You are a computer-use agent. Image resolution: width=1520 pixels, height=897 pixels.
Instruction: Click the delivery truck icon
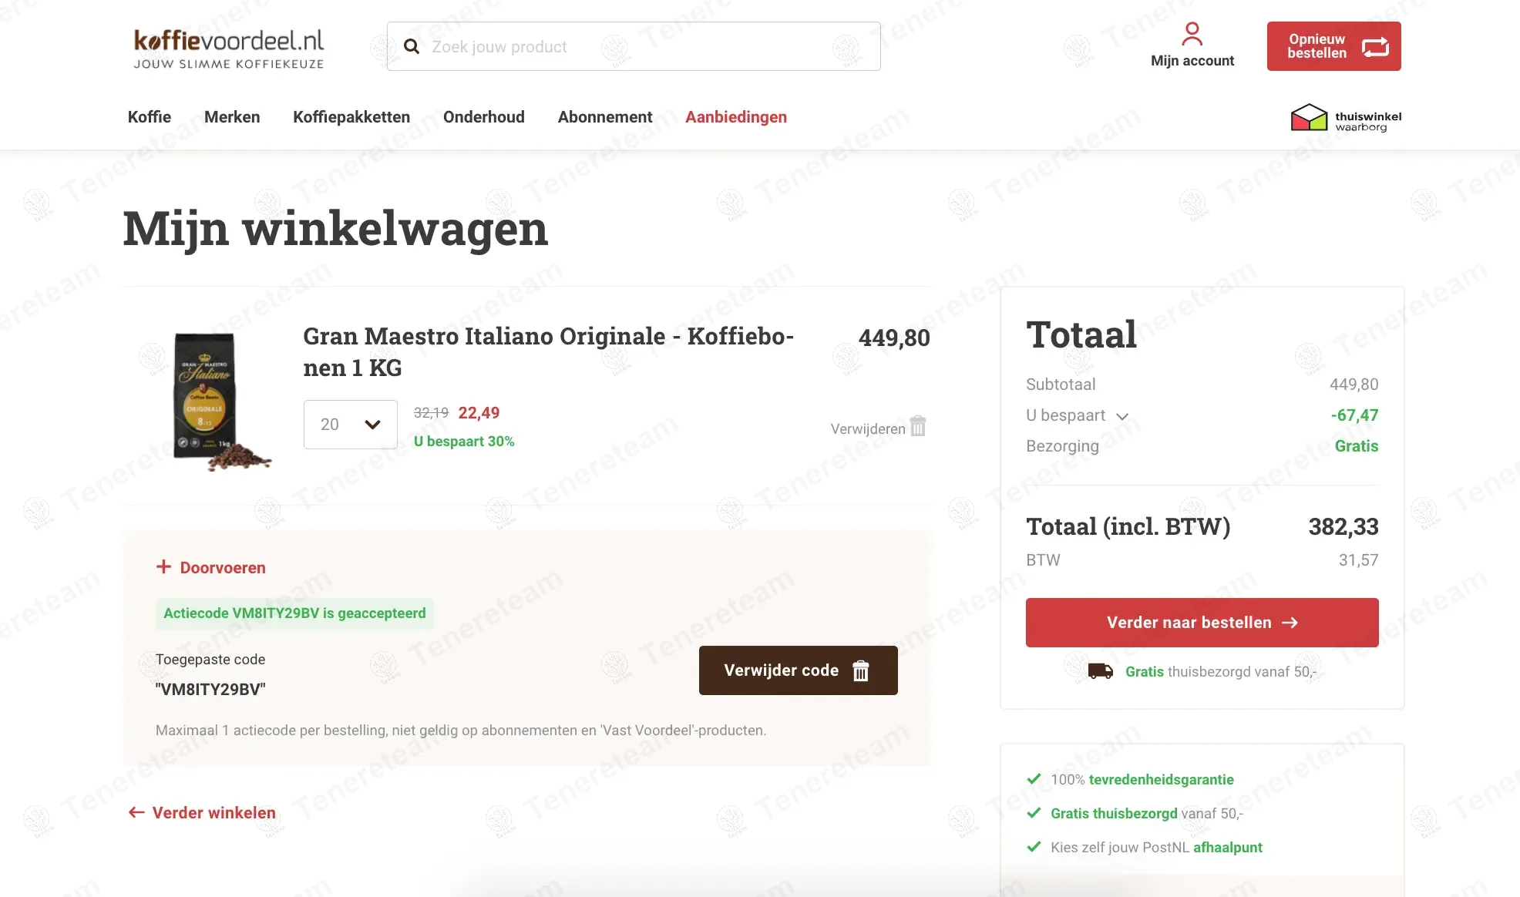[x=1100, y=671]
